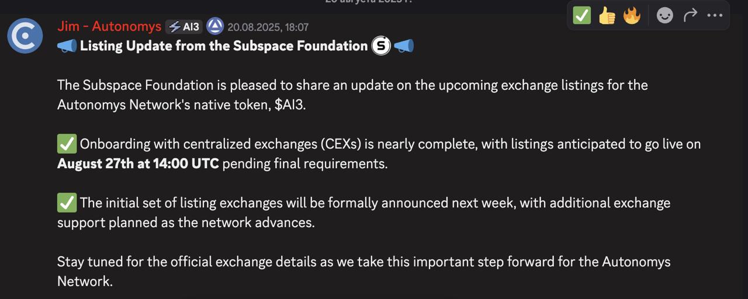Open the add reaction emoji picker
This screenshot has height=299, width=748.
click(x=665, y=15)
